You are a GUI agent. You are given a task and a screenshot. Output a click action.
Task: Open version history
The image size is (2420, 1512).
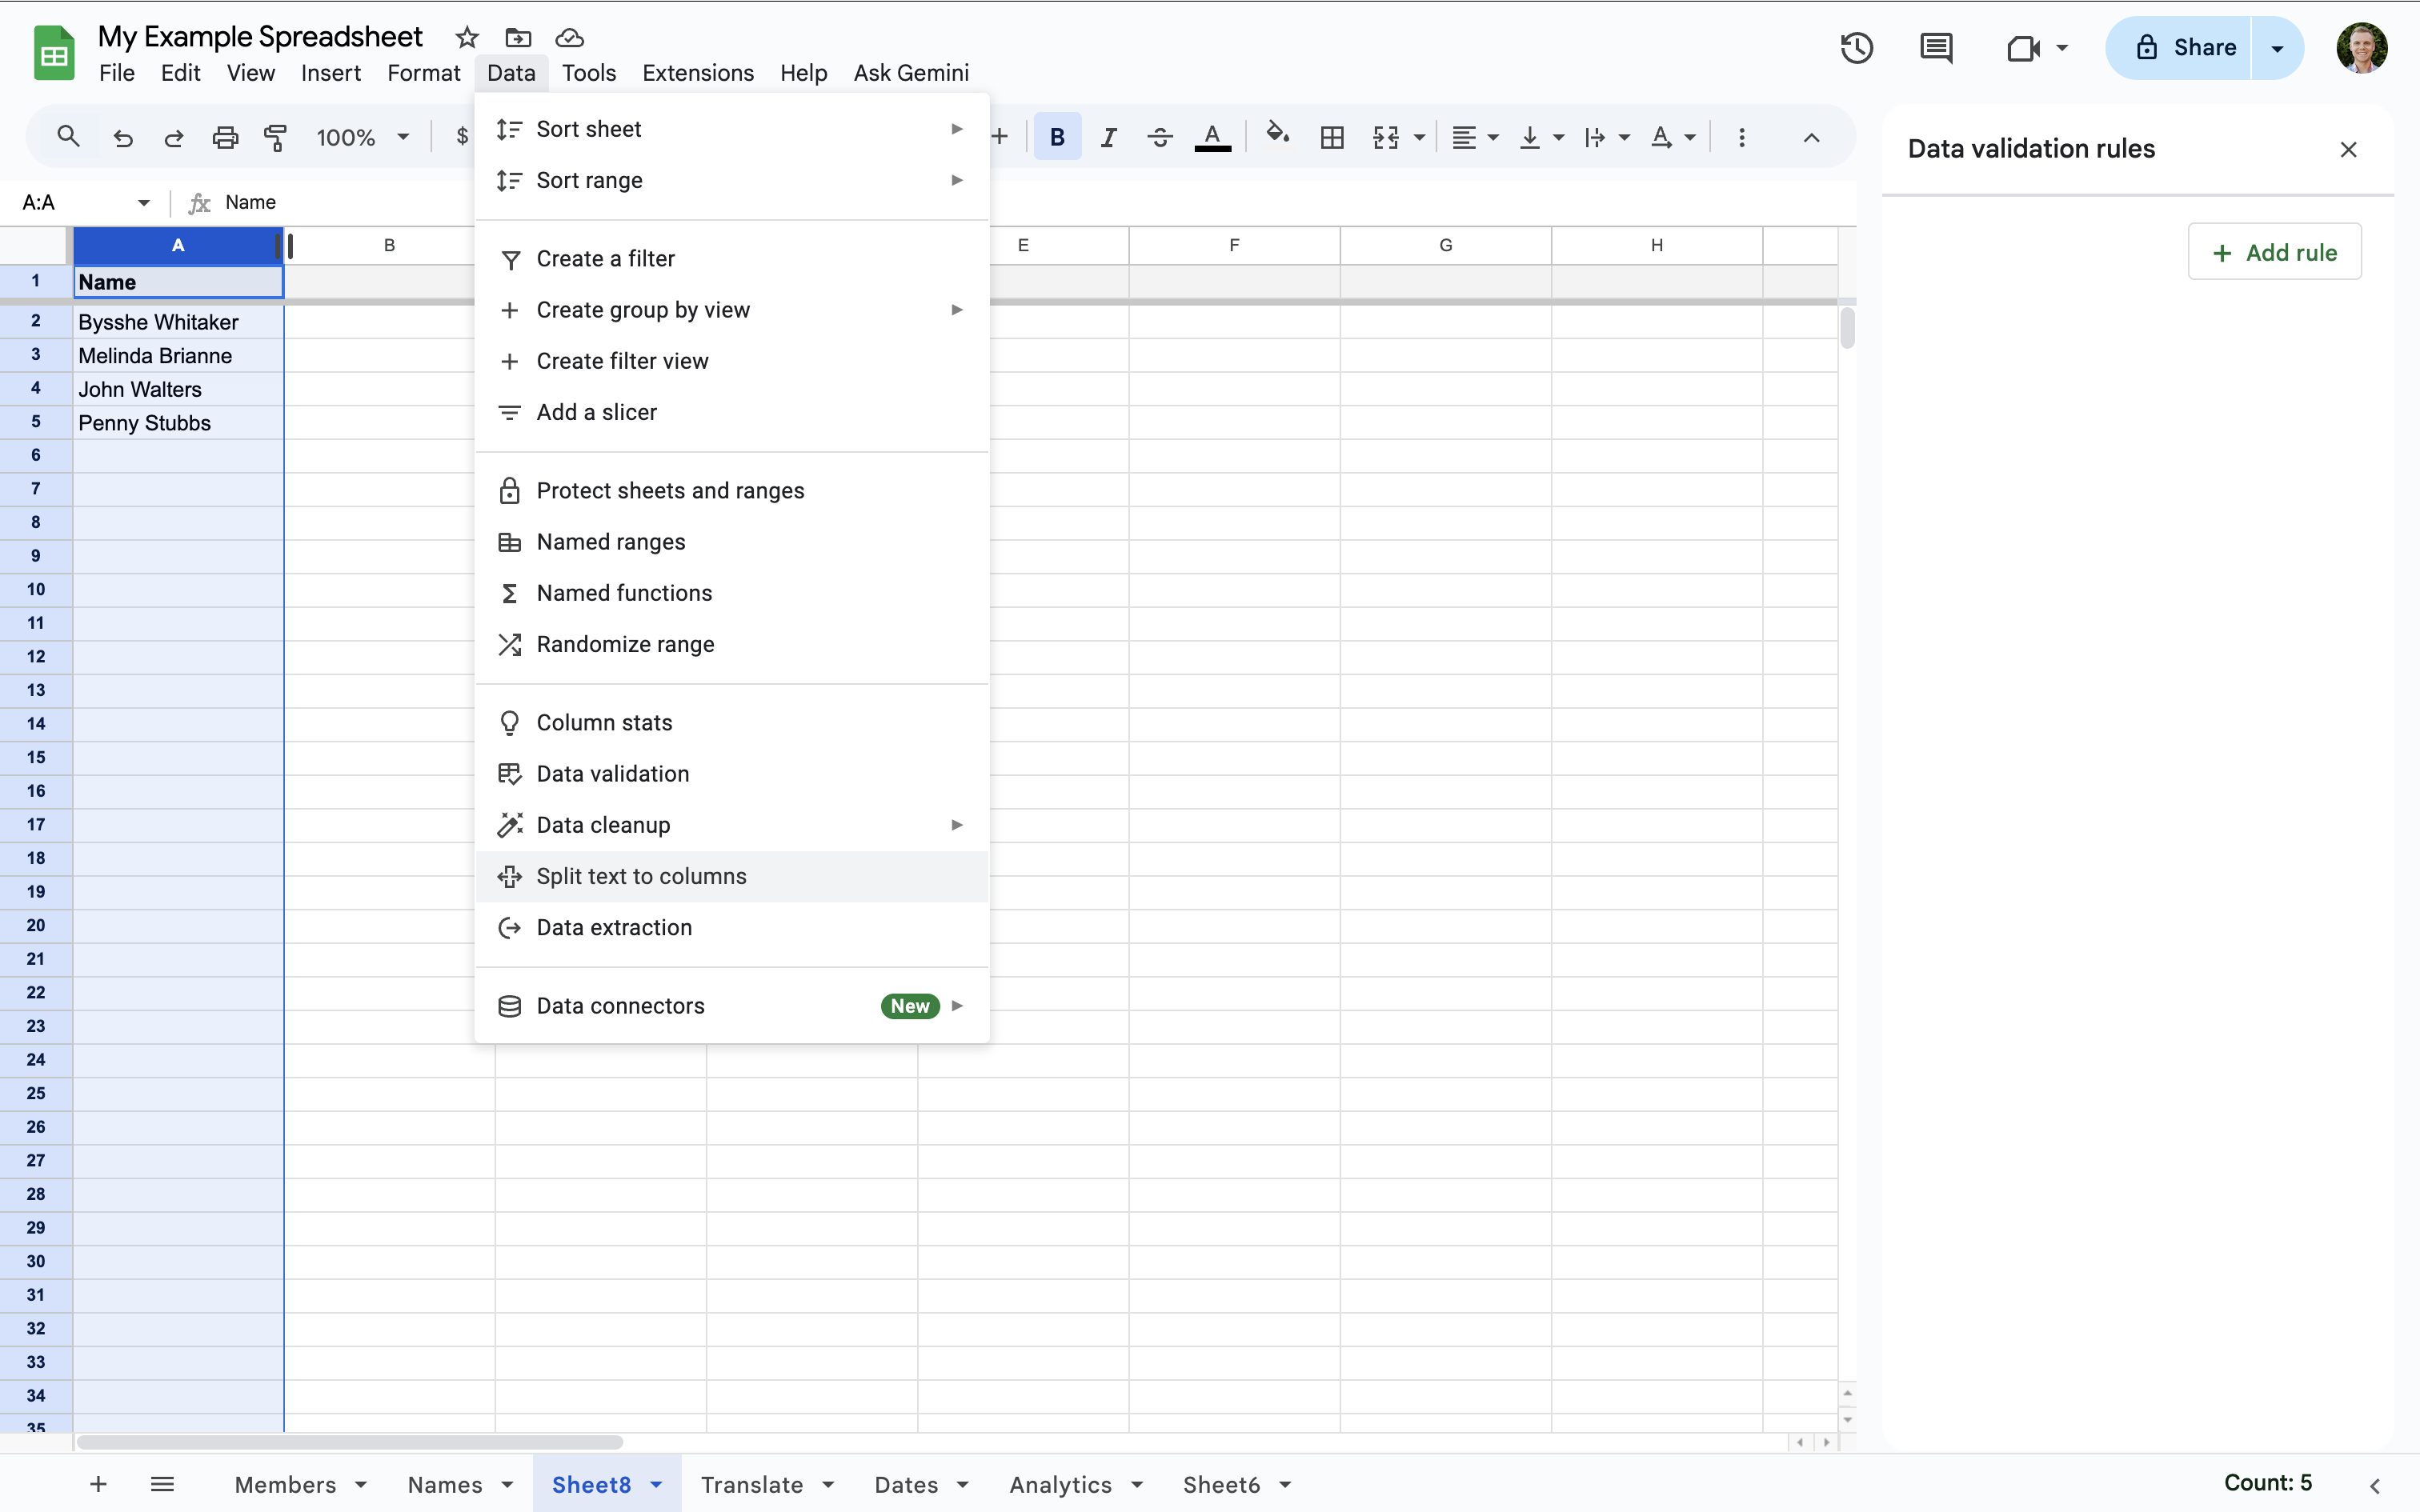[x=1855, y=47]
